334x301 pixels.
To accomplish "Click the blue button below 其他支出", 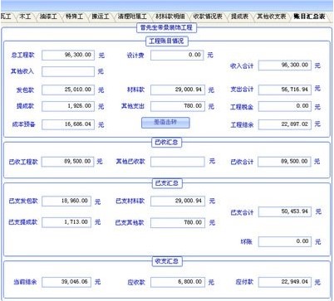I will pos(165,123).
